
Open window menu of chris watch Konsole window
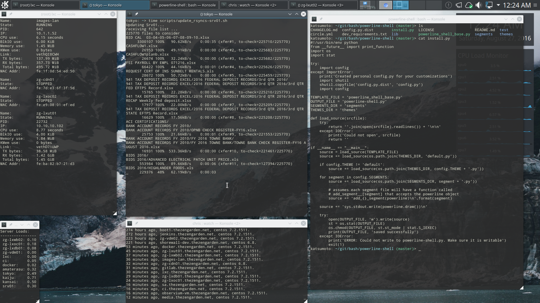click(x=130, y=223)
